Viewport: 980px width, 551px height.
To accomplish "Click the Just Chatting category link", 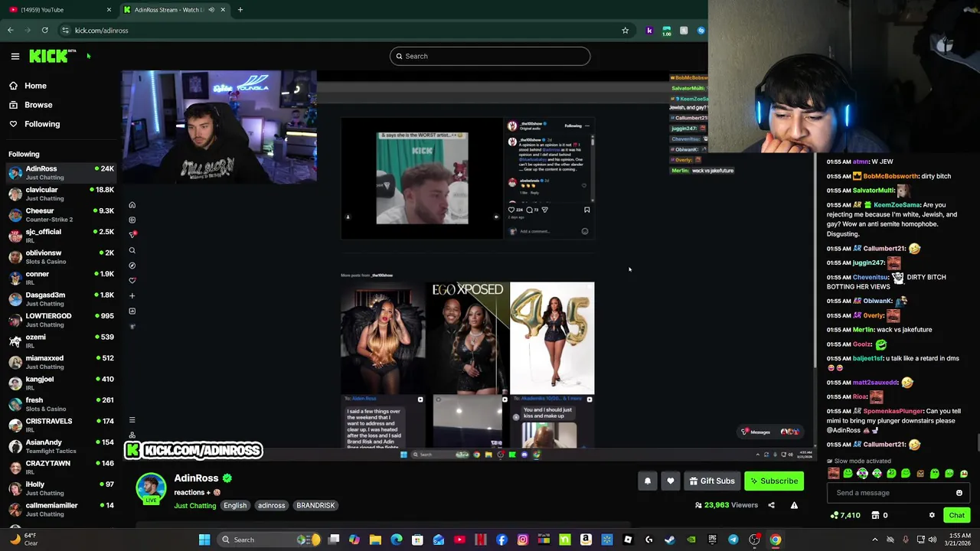I will click(x=194, y=506).
